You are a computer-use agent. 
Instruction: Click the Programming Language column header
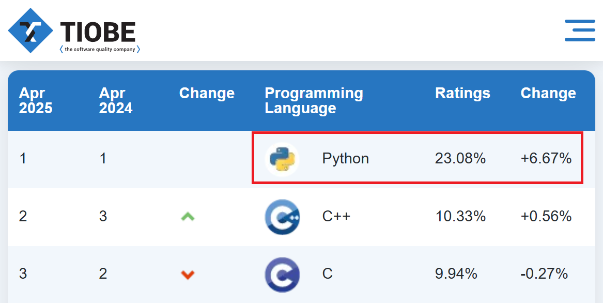point(314,100)
